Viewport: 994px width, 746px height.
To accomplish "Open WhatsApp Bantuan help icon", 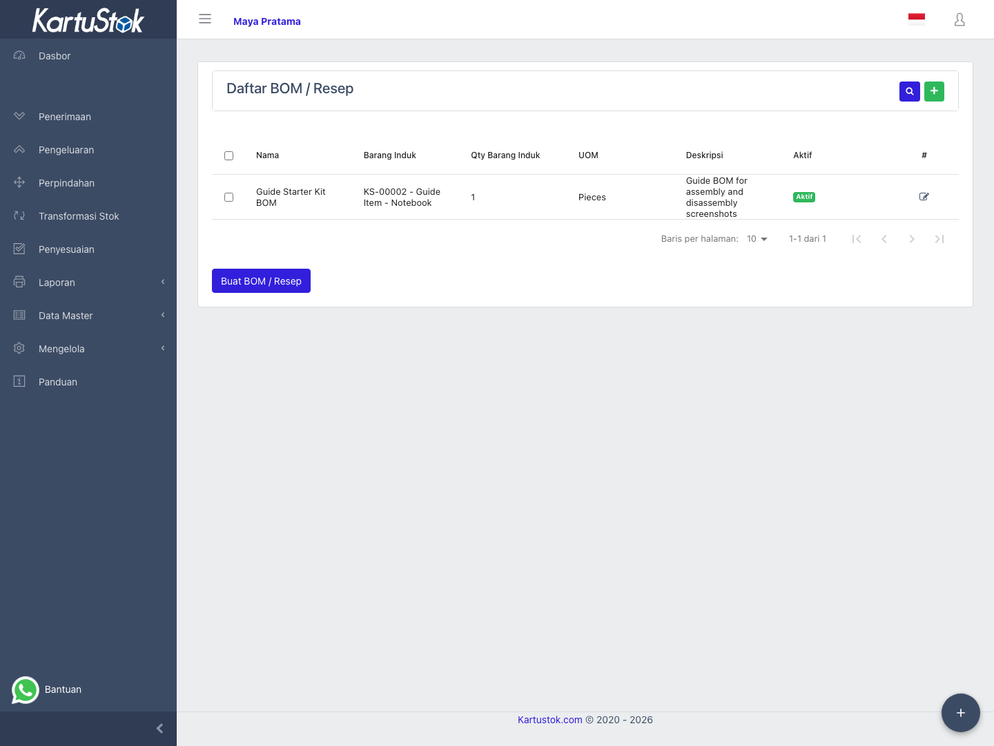I will [x=26, y=689].
